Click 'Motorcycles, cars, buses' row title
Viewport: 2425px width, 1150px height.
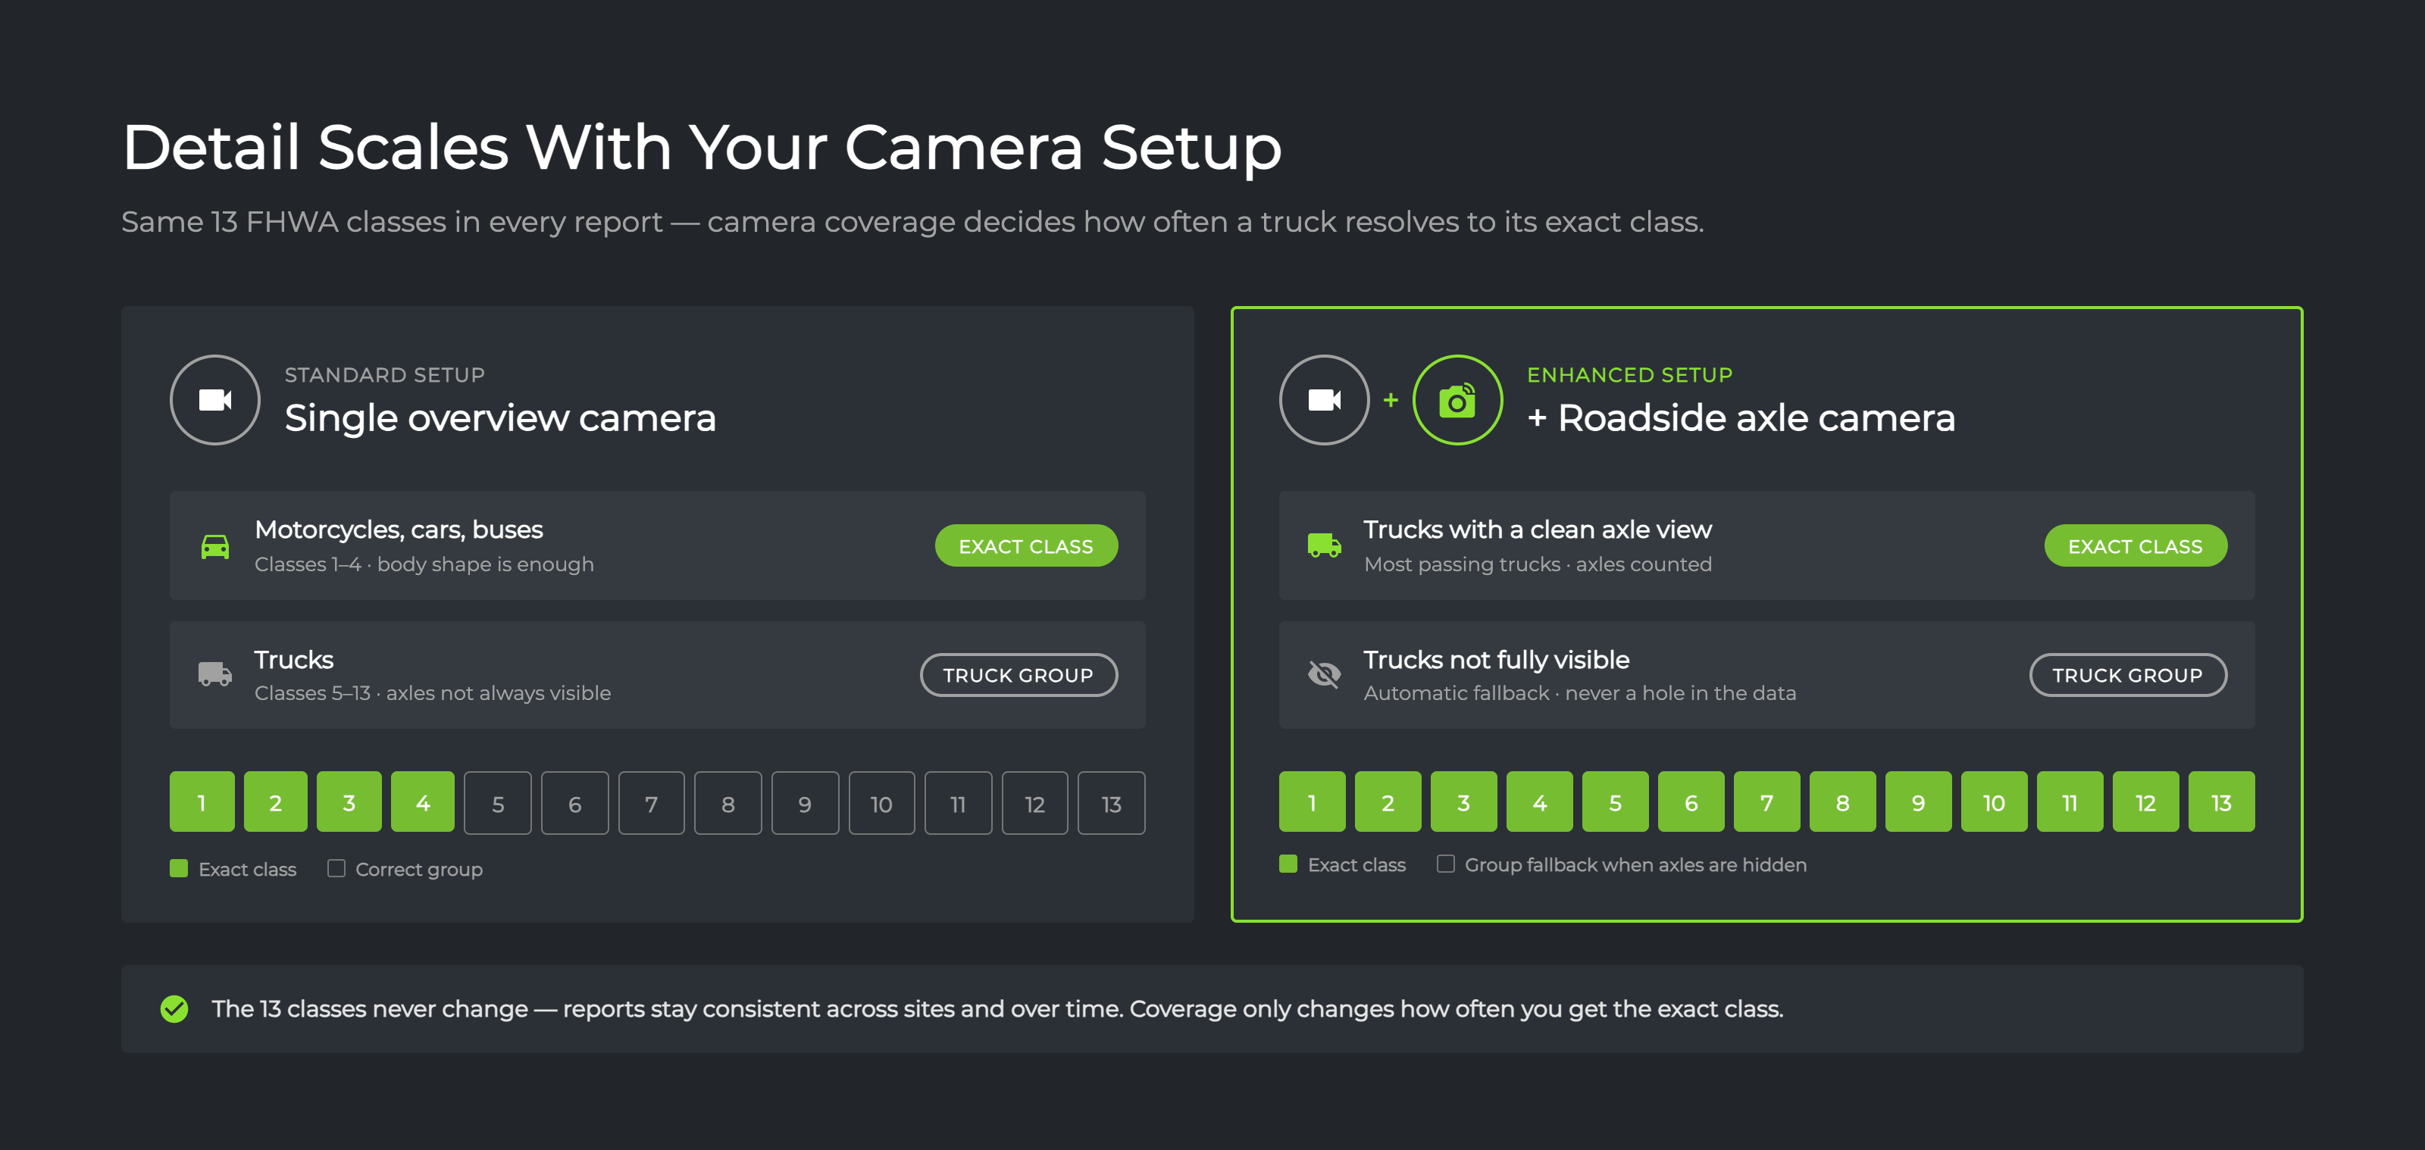point(398,530)
